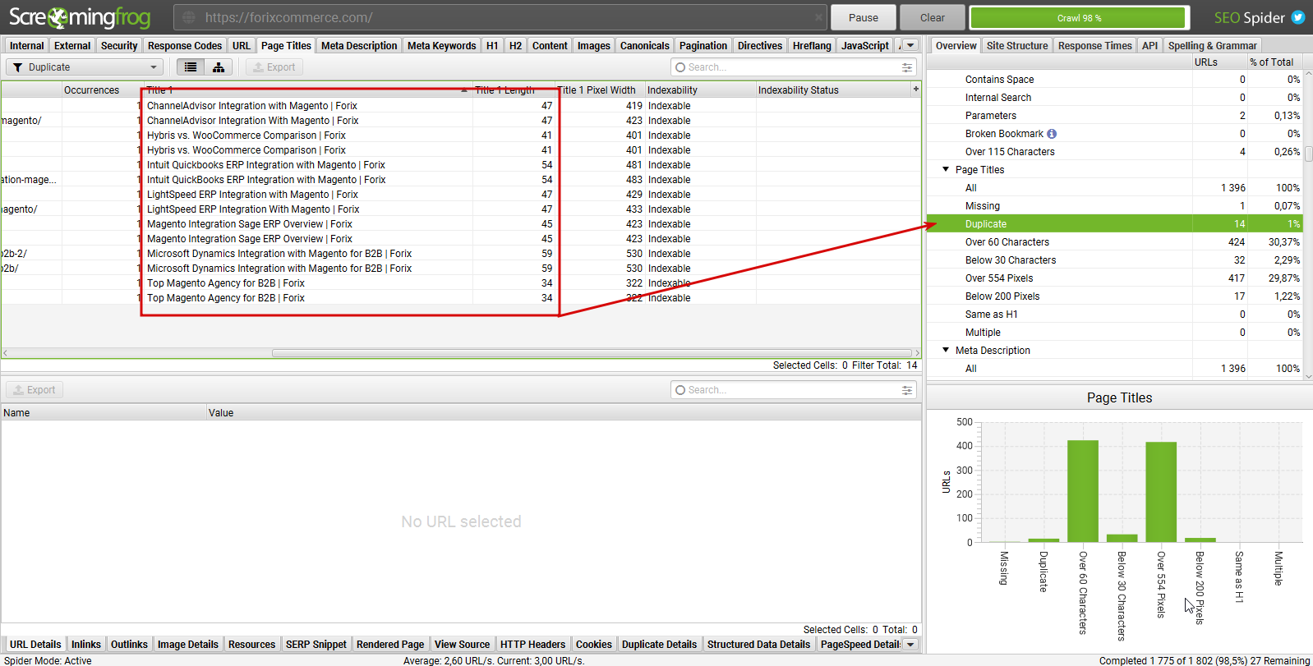Click the lower Search input field
Screen dimensions: 1313x666
pyautogui.click(x=793, y=390)
